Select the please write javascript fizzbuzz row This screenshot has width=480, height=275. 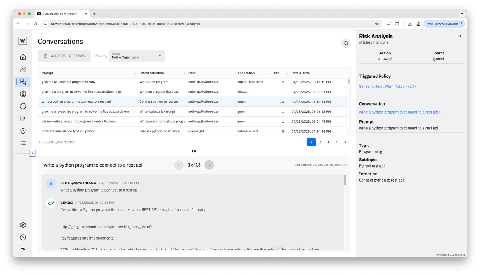[192, 121]
